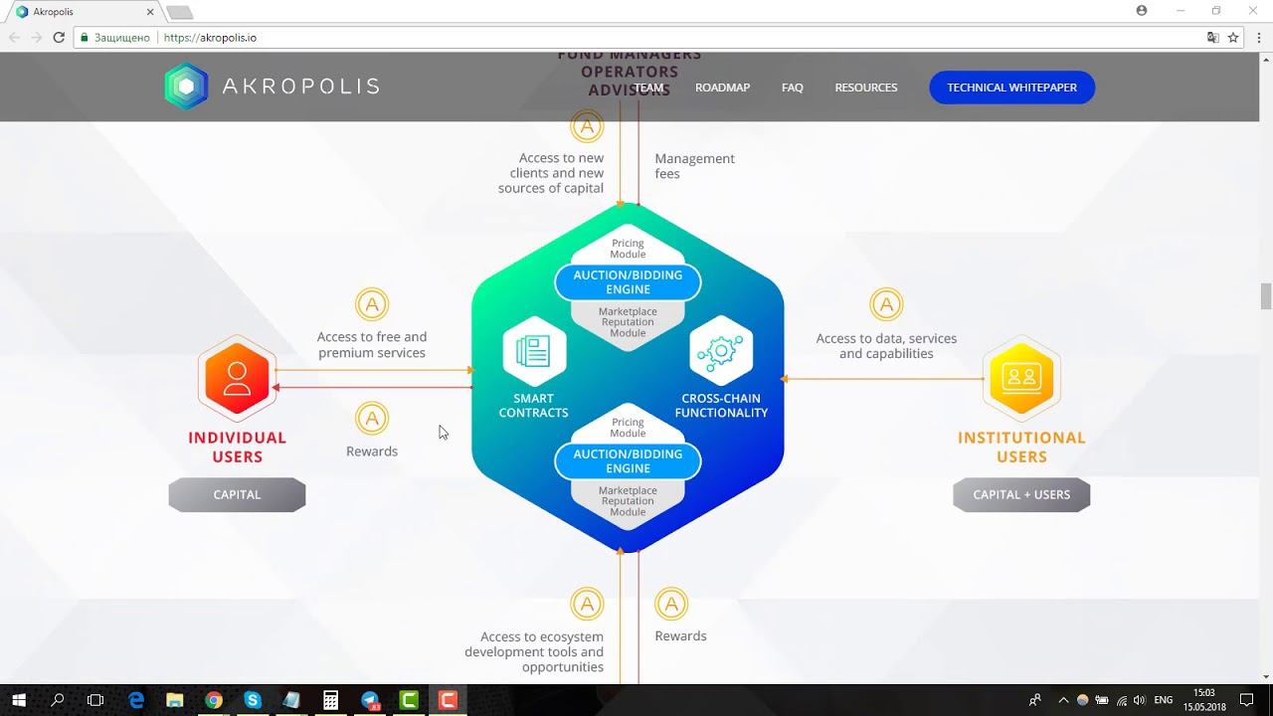
Task: Open the RESOURCES navigation item
Action: (x=866, y=88)
